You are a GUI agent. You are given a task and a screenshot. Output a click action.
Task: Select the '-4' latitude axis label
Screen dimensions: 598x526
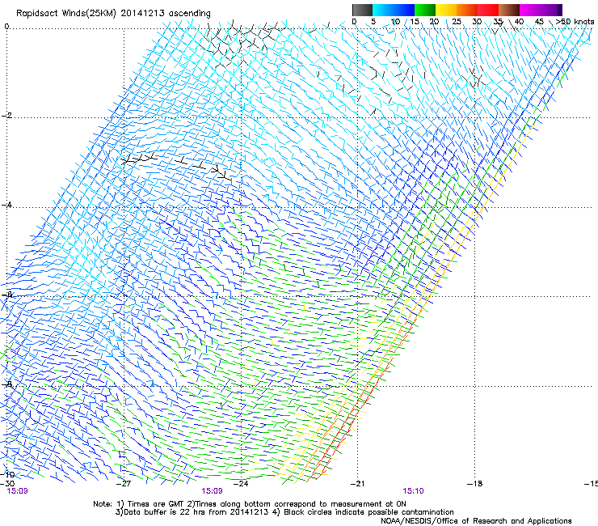[x=6, y=205]
